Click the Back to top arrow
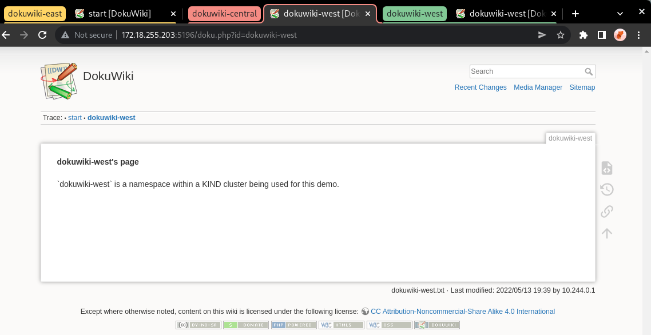651x335 pixels. pyautogui.click(x=607, y=233)
